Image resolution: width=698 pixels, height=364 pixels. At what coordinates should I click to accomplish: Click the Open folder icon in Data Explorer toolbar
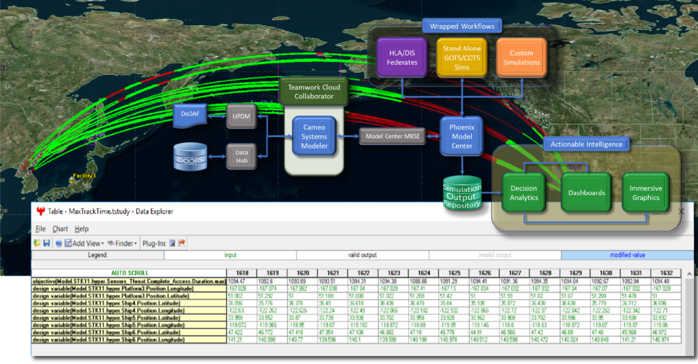37,243
